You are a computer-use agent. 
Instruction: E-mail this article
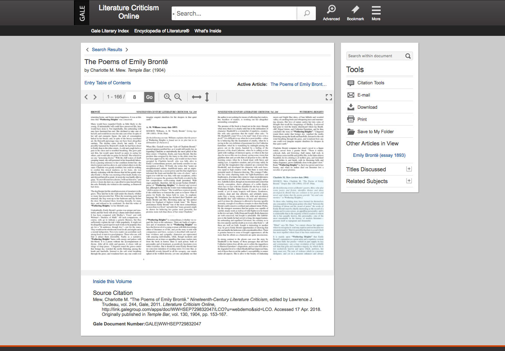pyautogui.click(x=363, y=95)
